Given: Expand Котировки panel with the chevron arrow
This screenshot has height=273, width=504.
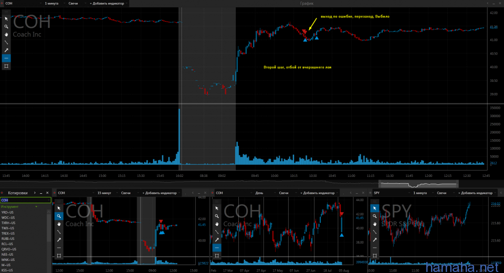Looking at the screenshot, I should pos(35,193).
